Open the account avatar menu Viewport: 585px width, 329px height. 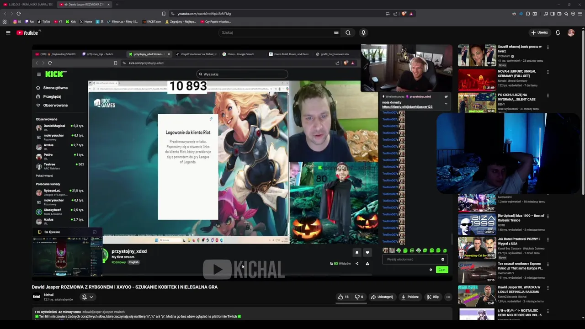[x=571, y=32]
